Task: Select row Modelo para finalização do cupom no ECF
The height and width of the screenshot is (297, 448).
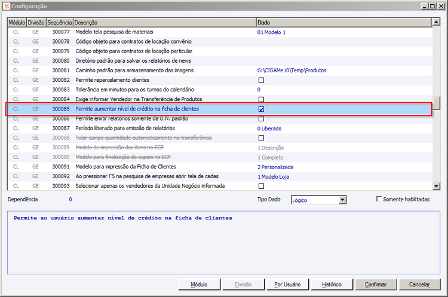Action: tap(219, 157)
